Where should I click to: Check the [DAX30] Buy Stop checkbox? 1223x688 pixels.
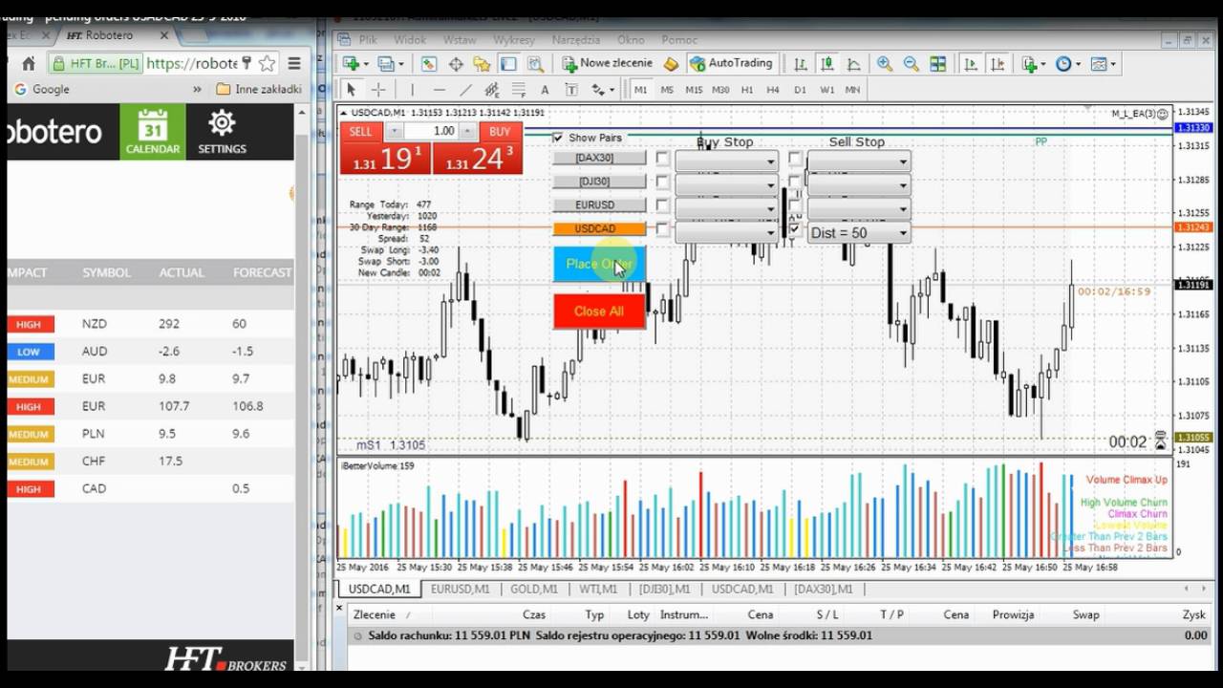[x=662, y=158]
